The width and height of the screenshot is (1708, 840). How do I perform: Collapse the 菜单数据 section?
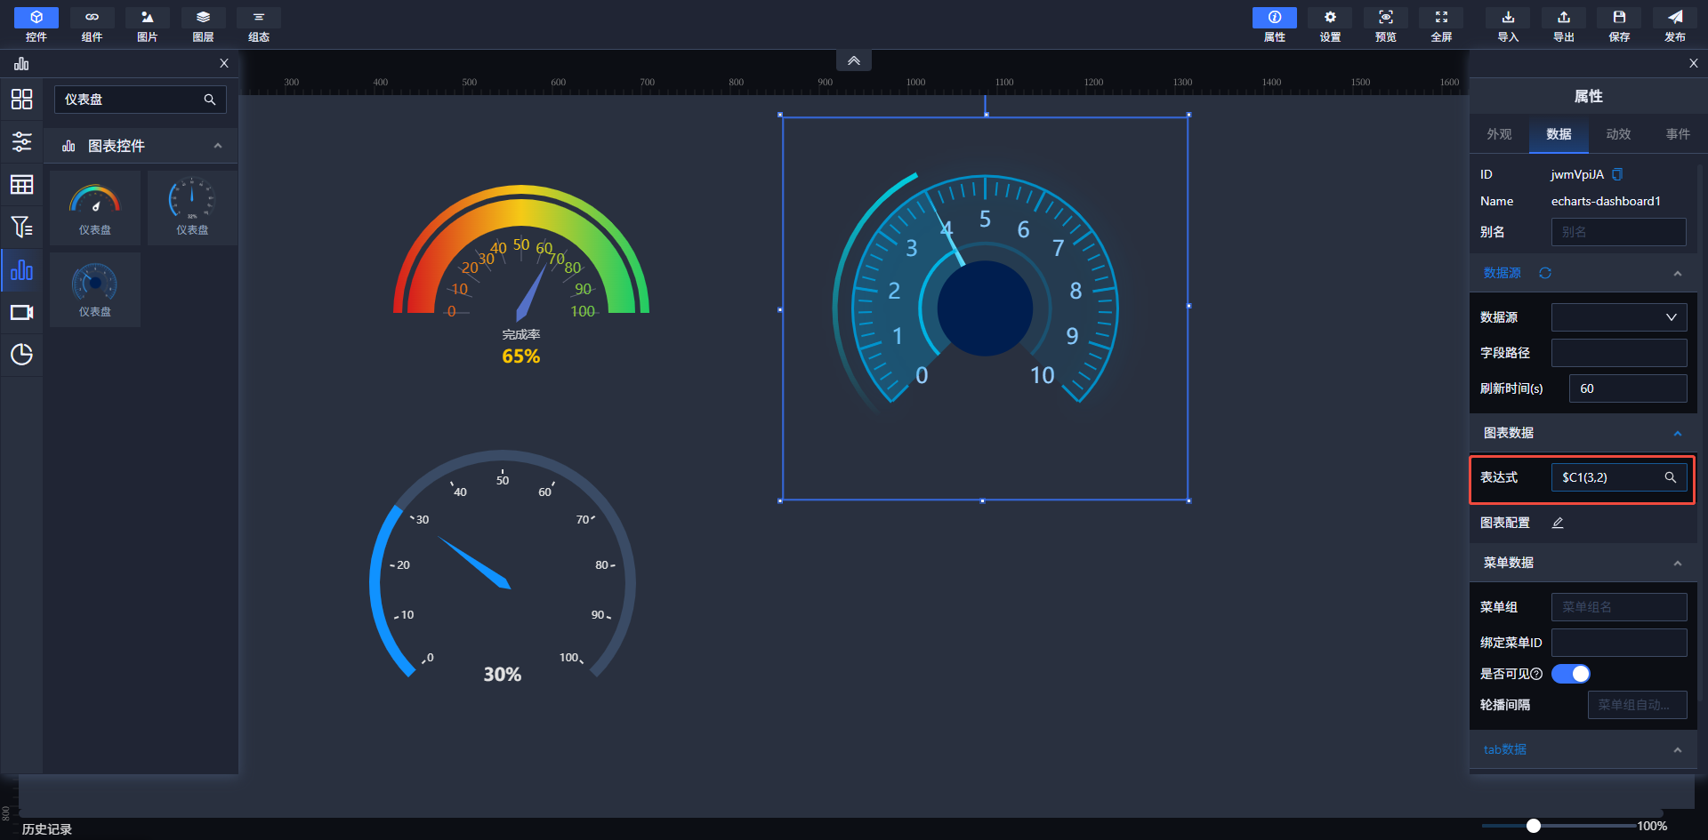(x=1677, y=564)
